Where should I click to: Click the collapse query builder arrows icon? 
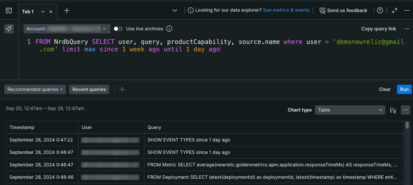pos(394,11)
